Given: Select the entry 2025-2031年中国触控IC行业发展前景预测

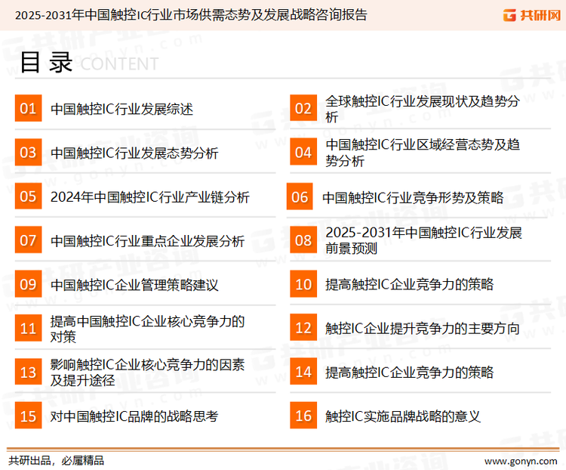Looking at the screenshot, I should [x=423, y=240].
